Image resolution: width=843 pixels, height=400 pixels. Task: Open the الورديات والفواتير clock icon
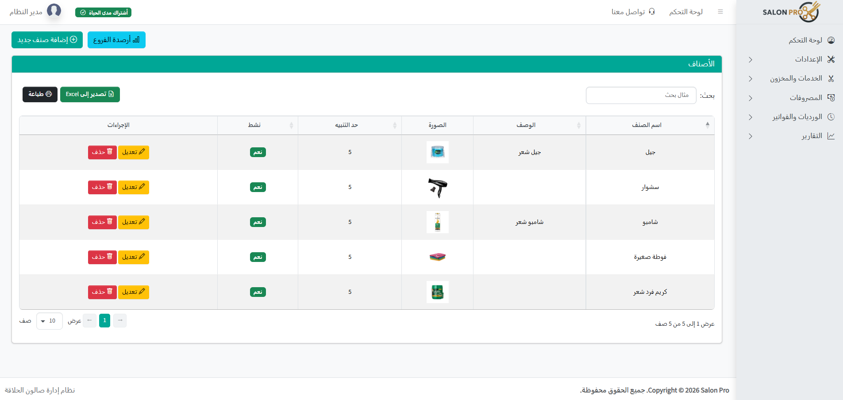point(831,117)
